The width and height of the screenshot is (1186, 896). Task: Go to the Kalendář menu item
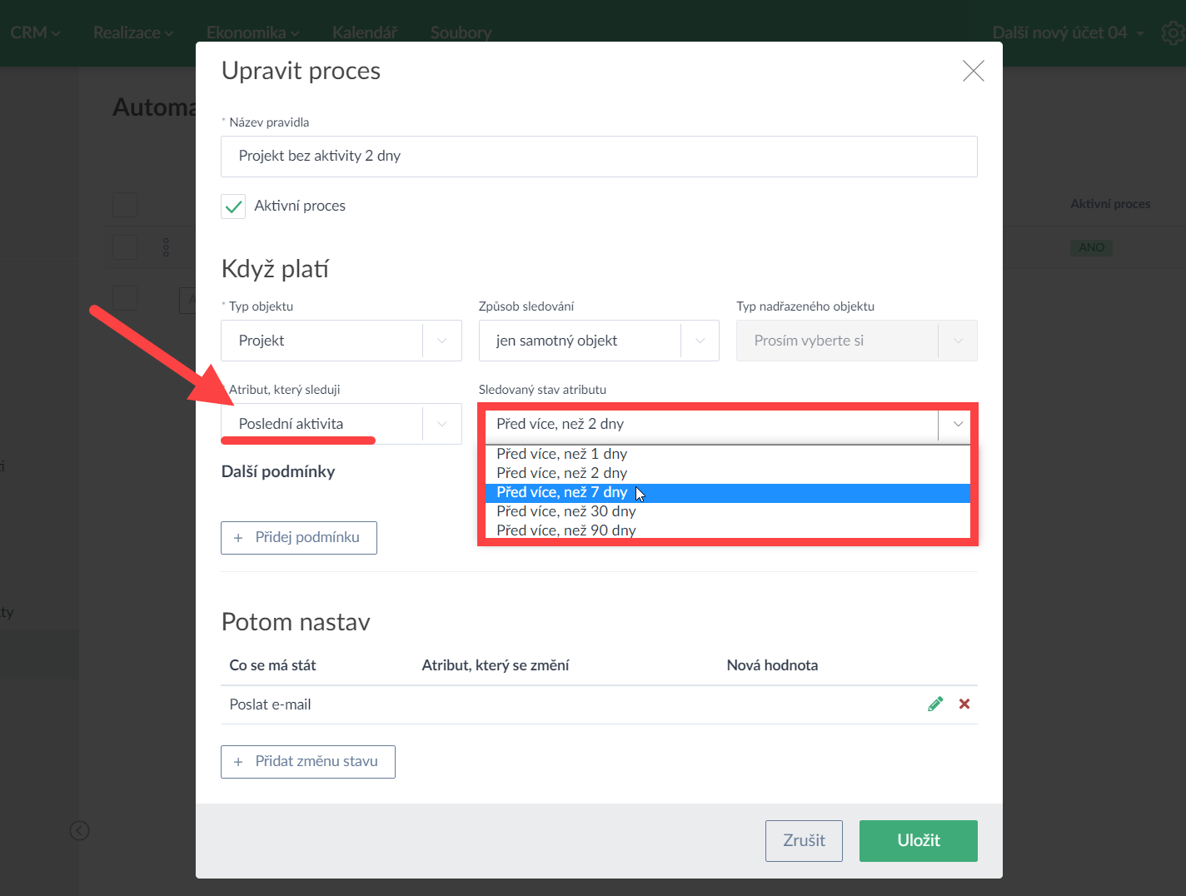tap(364, 33)
